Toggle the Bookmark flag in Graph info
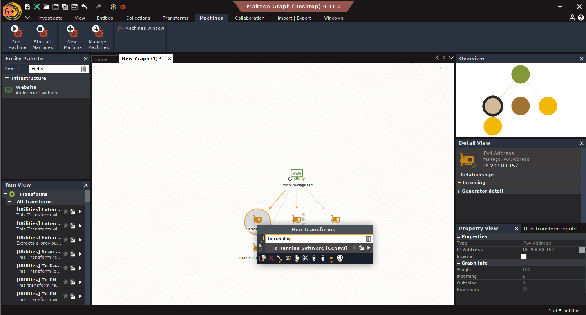The image size is (586, 315). tap(525, 290)
